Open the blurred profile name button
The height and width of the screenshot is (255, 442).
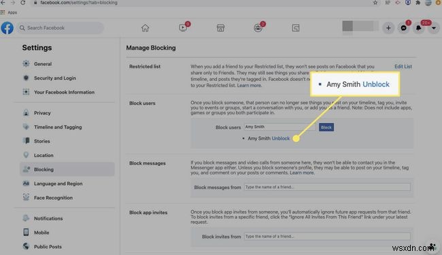coord(360,27)
